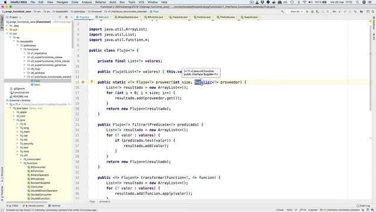Click the yellow inspection indicator at editor top-right
Viewport: 376px width, 212px height.
point(370,21)
